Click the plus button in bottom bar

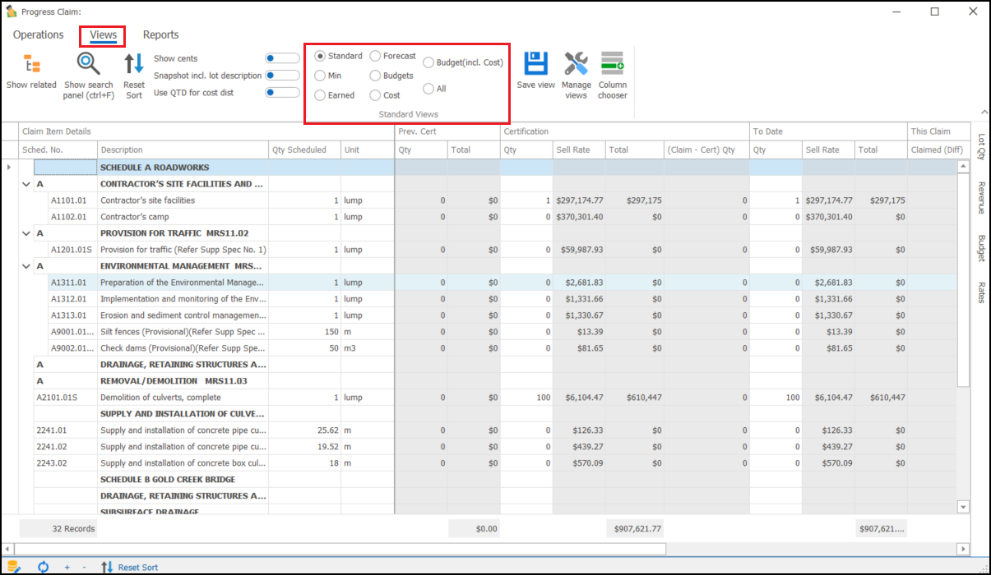click(67, 567)
